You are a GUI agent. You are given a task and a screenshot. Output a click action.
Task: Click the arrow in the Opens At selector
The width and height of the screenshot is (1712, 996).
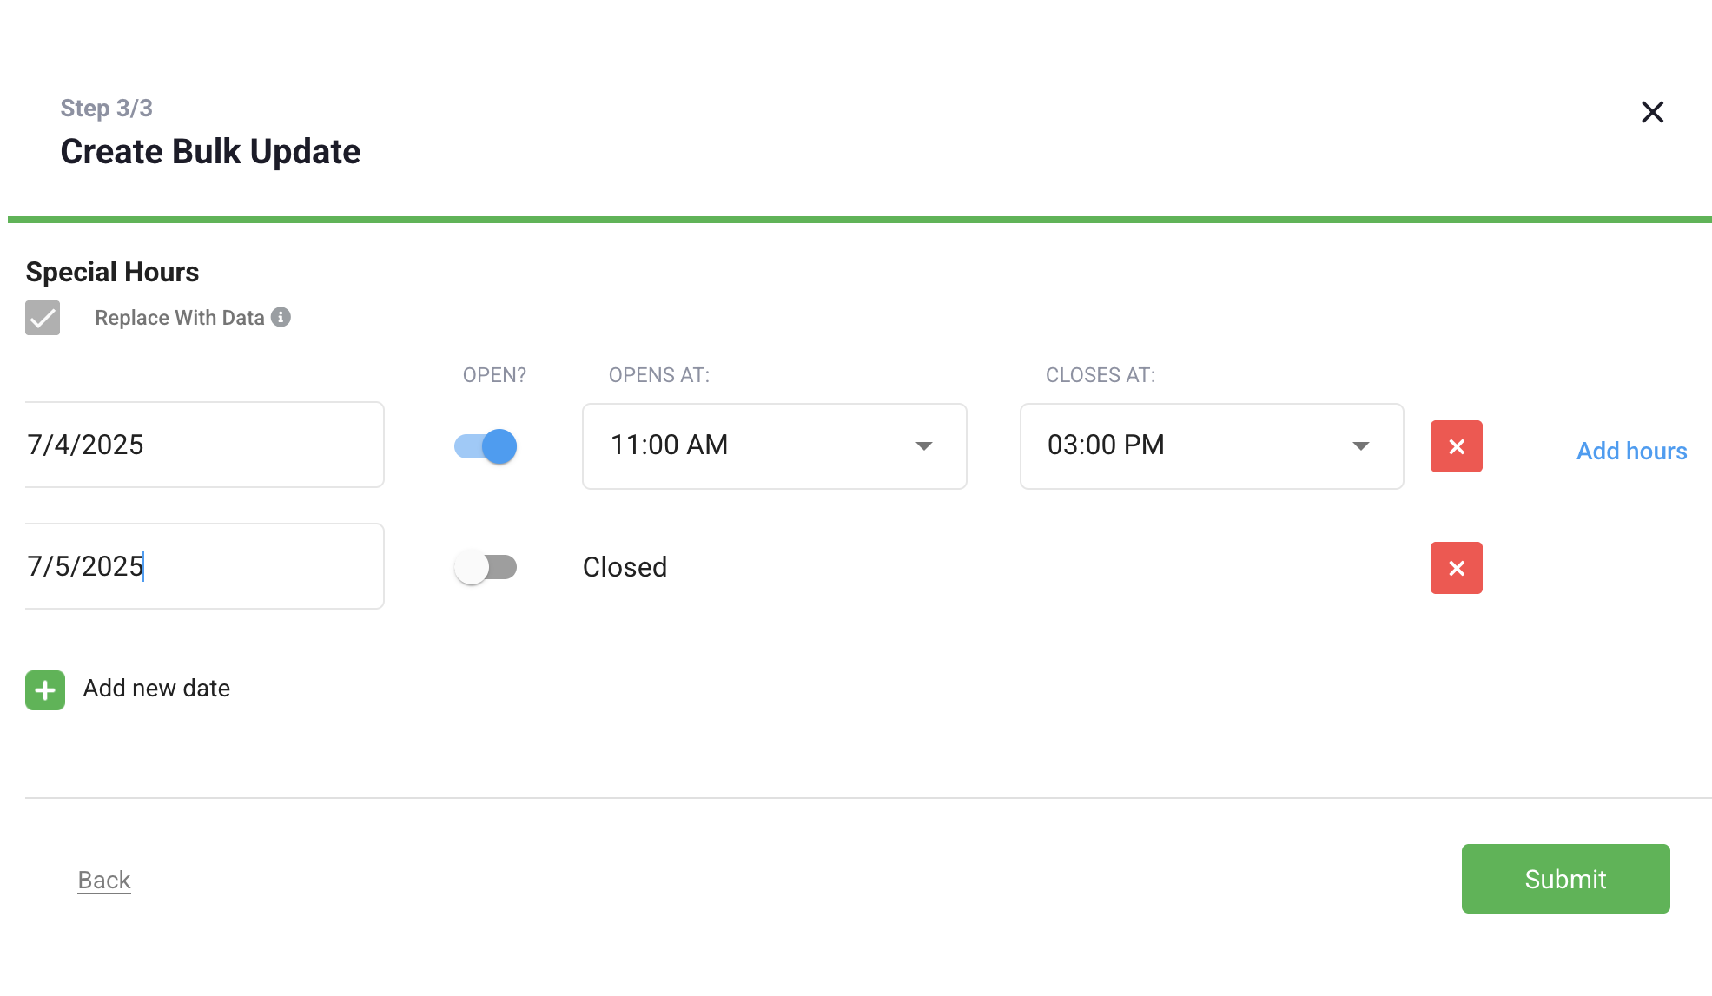924,446
